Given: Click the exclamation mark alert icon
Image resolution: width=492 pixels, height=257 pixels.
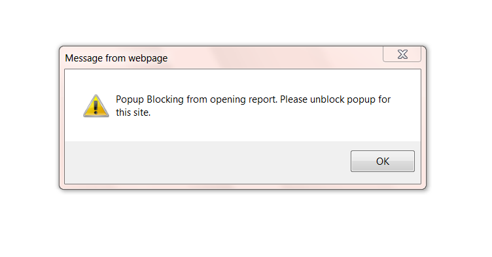Looking at the screenshot, I should [x=96, y=106].
